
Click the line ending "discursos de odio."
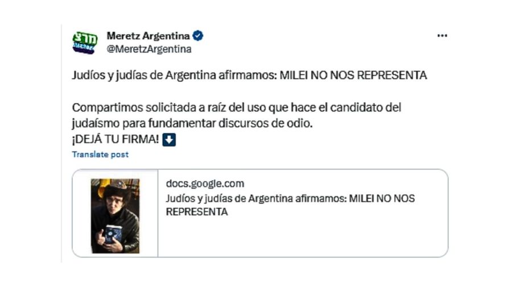click(x=192, y=123)
